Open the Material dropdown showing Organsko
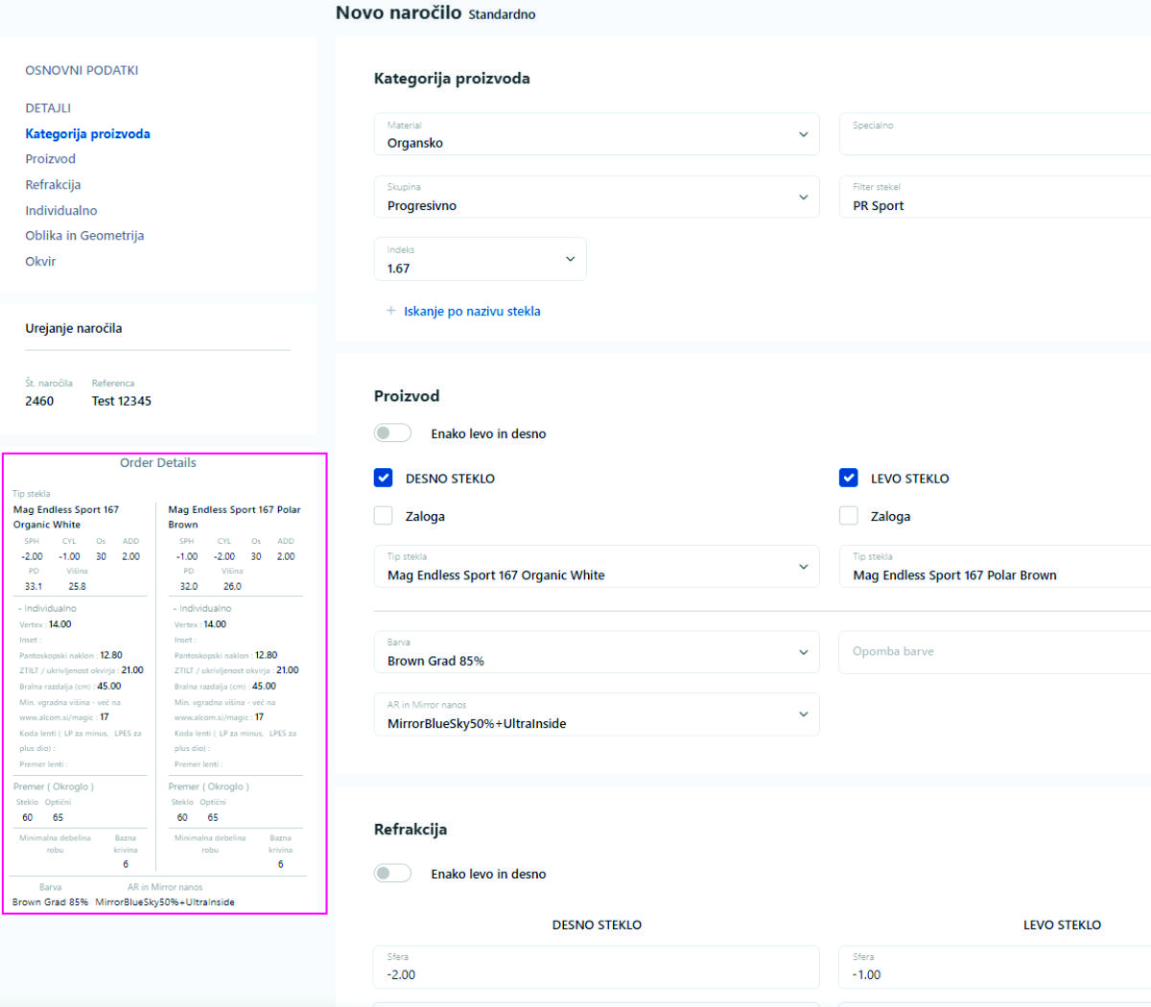 pyautogui.click(x=596, y=134)
